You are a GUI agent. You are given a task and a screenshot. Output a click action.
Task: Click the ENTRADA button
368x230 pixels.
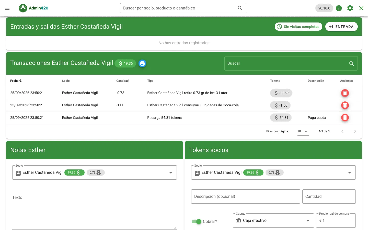[x=341, y=27]
